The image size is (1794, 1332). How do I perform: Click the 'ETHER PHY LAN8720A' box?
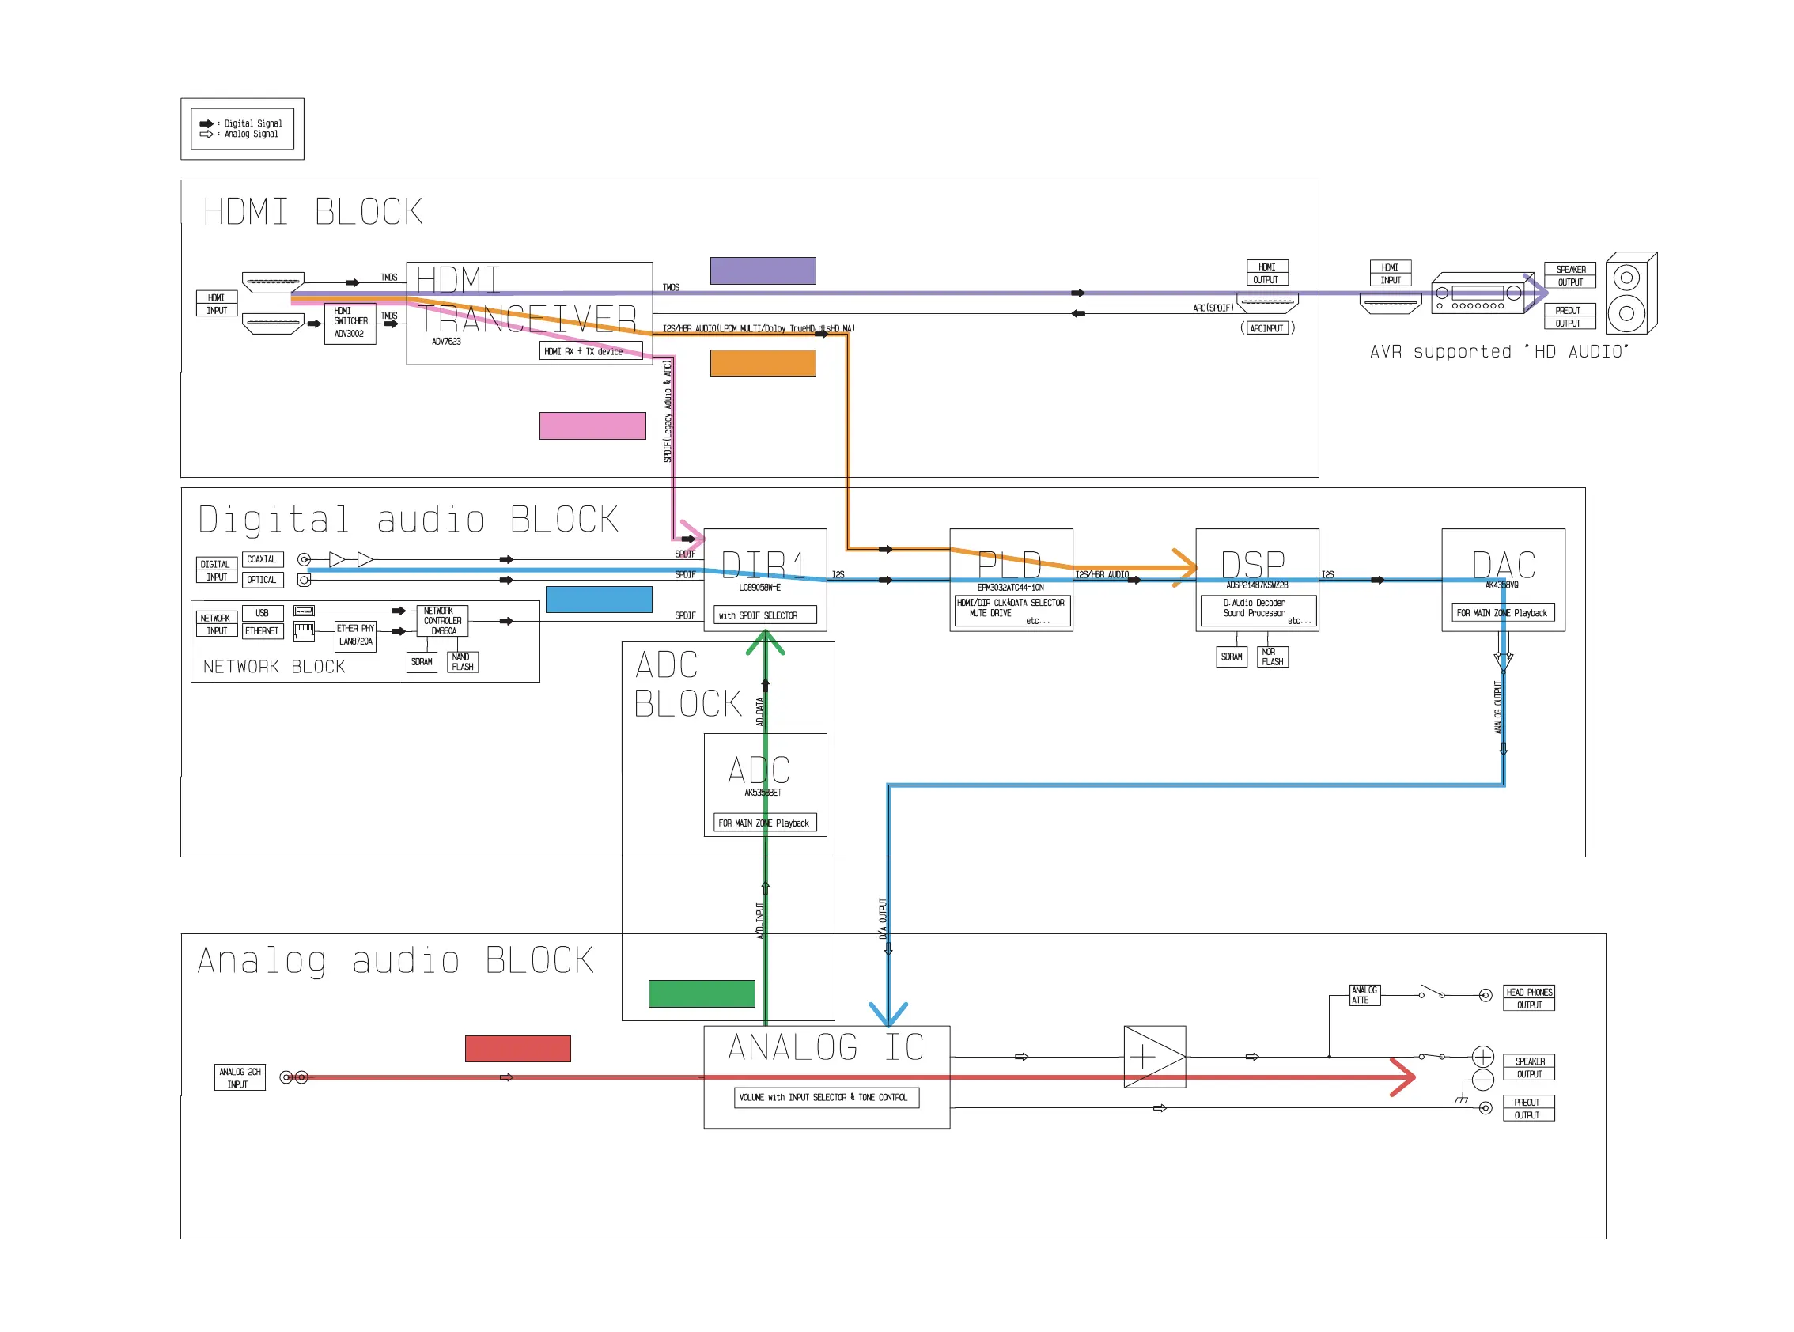(355, 635)
